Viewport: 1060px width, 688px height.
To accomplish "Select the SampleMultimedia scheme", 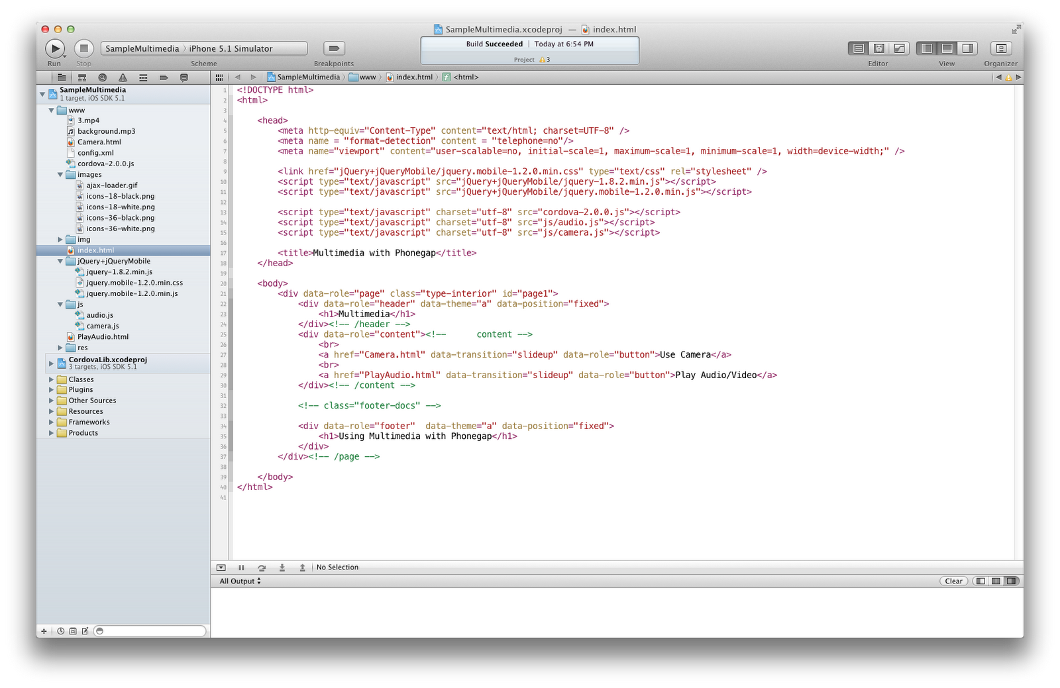I will click(x=142, y=48).
